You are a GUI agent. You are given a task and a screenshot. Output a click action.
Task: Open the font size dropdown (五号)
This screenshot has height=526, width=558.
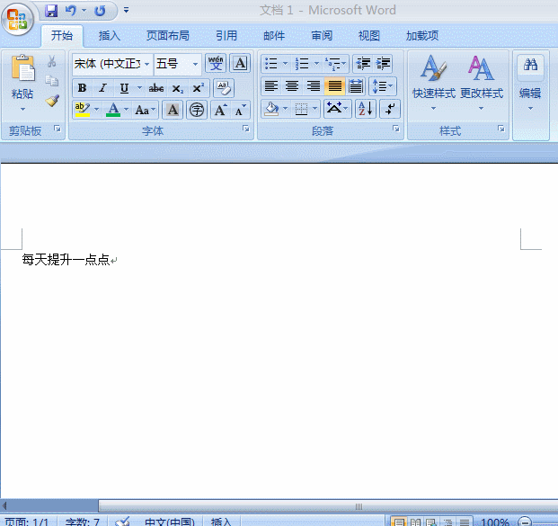pyautogui.click(x=195, y=64)
